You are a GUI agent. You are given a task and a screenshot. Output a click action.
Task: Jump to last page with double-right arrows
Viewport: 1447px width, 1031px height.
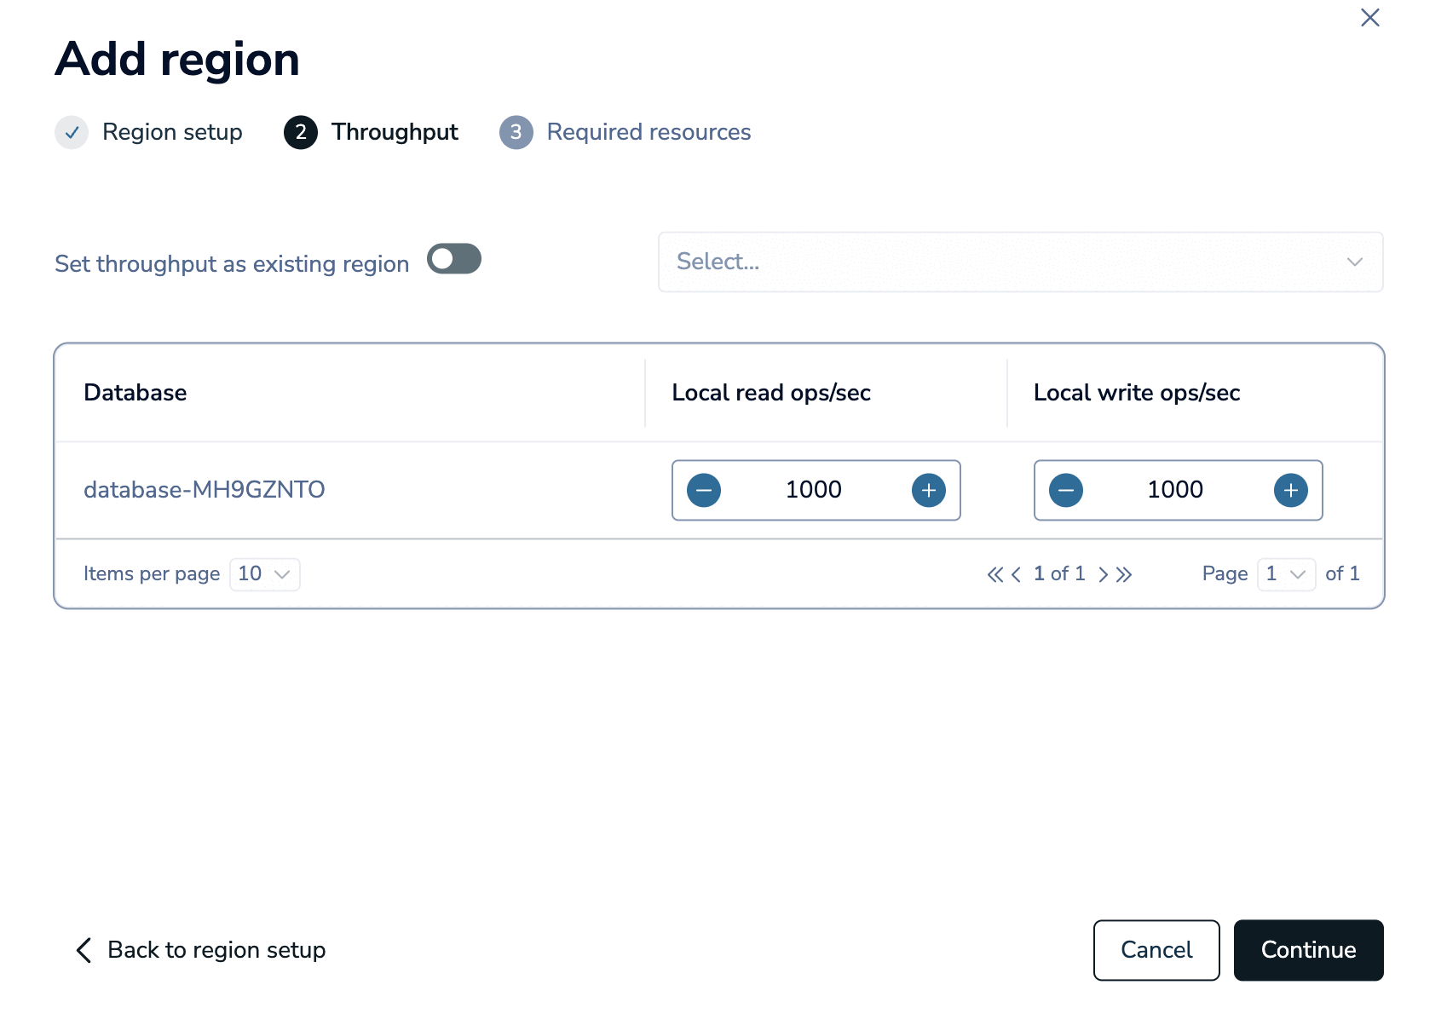[1125, 574]
